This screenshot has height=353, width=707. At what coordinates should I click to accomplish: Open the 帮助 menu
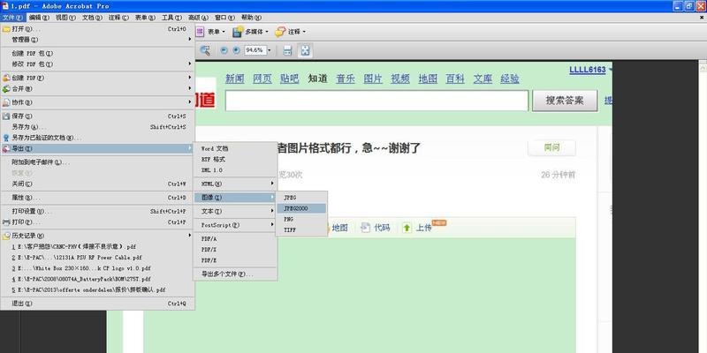[251, 18]
